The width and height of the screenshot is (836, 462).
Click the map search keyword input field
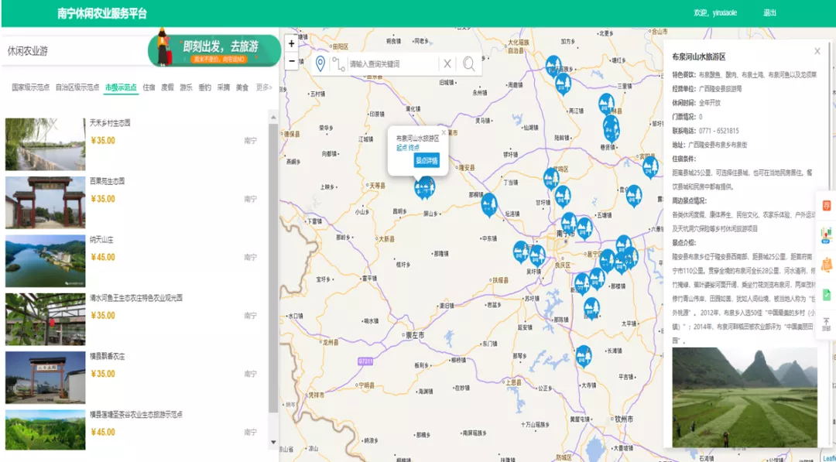click(392, 64)
